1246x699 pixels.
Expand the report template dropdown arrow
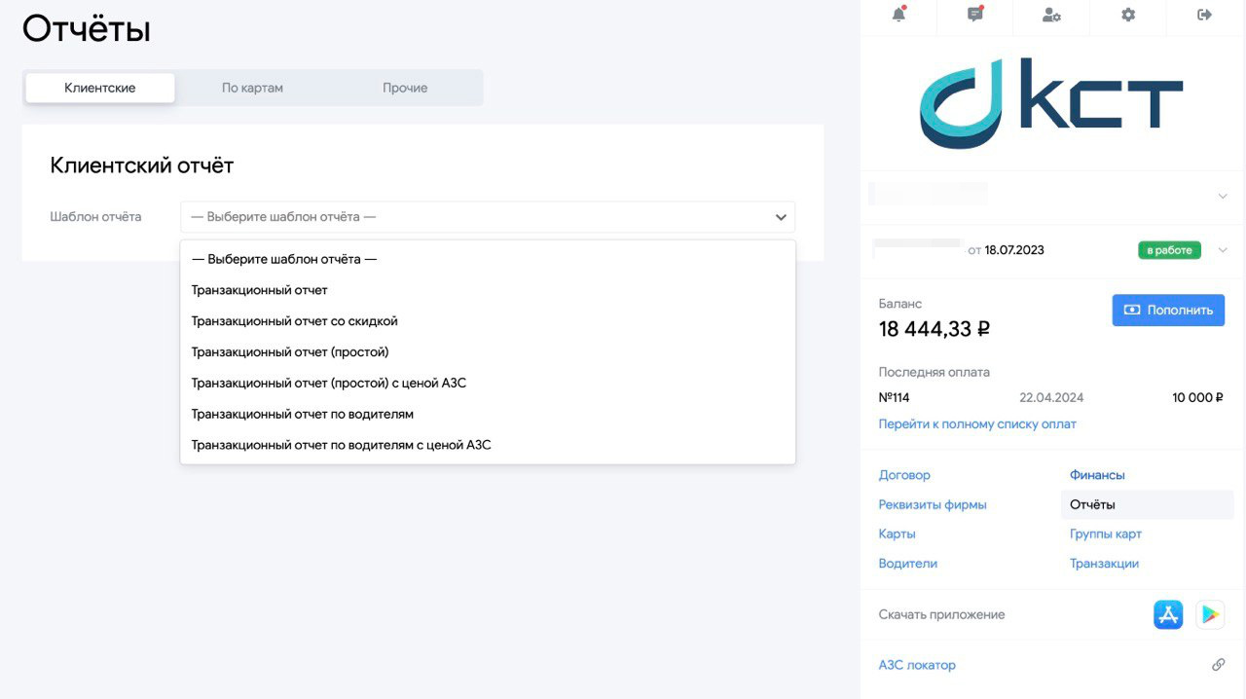[780, 217]
